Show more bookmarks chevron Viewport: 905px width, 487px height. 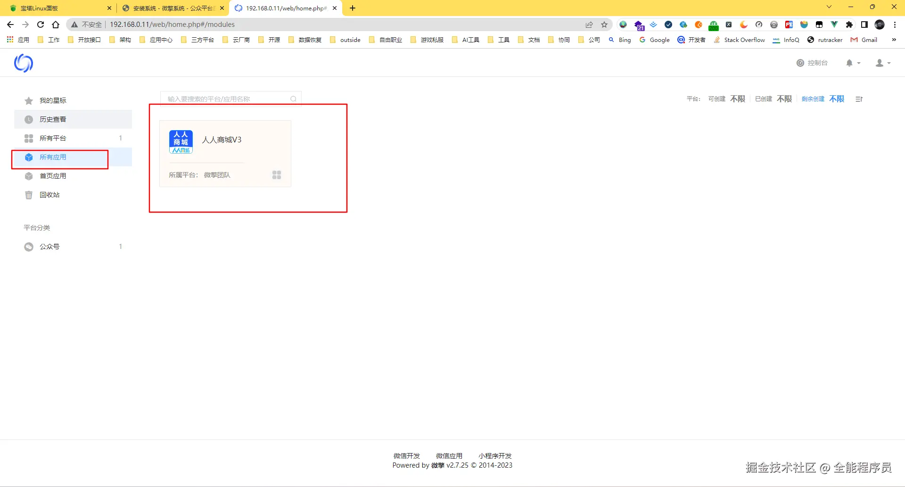(894, 40)
